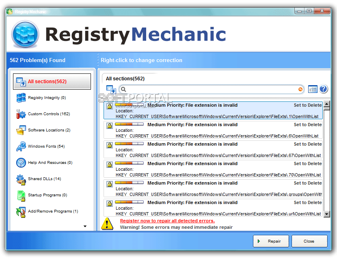Click the All sections monitor icon in the sidebar
This screenshot has height=258, width=337.
tap(21, 82)
